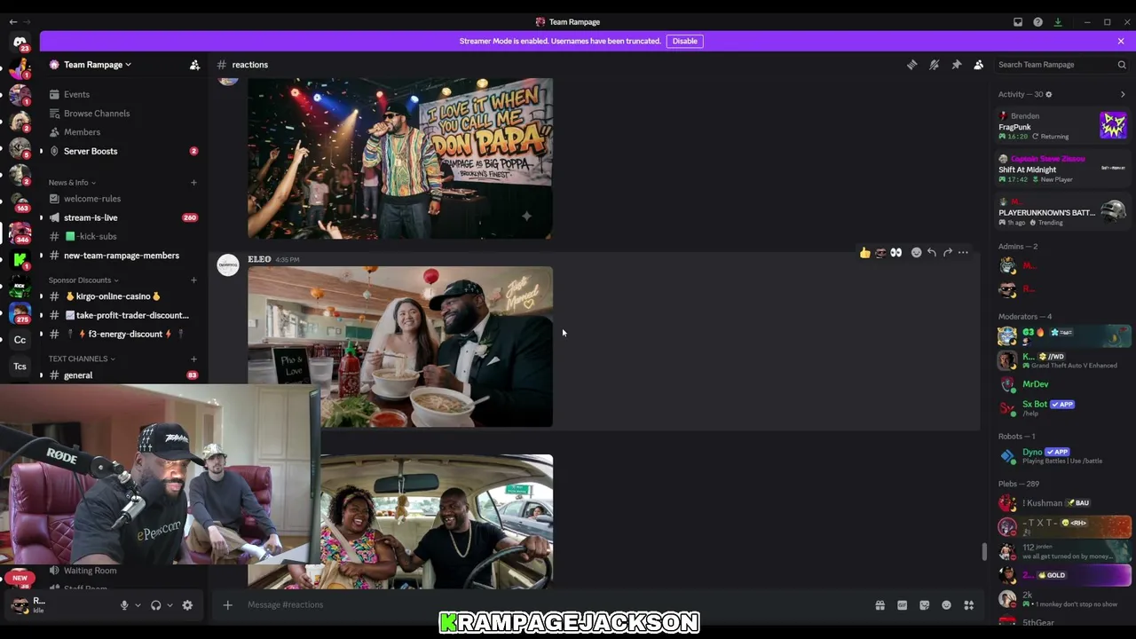Click the search magnifier icon
Image resolution: width=1136 pixels, height=639 pixels.
click(1122, 65)
